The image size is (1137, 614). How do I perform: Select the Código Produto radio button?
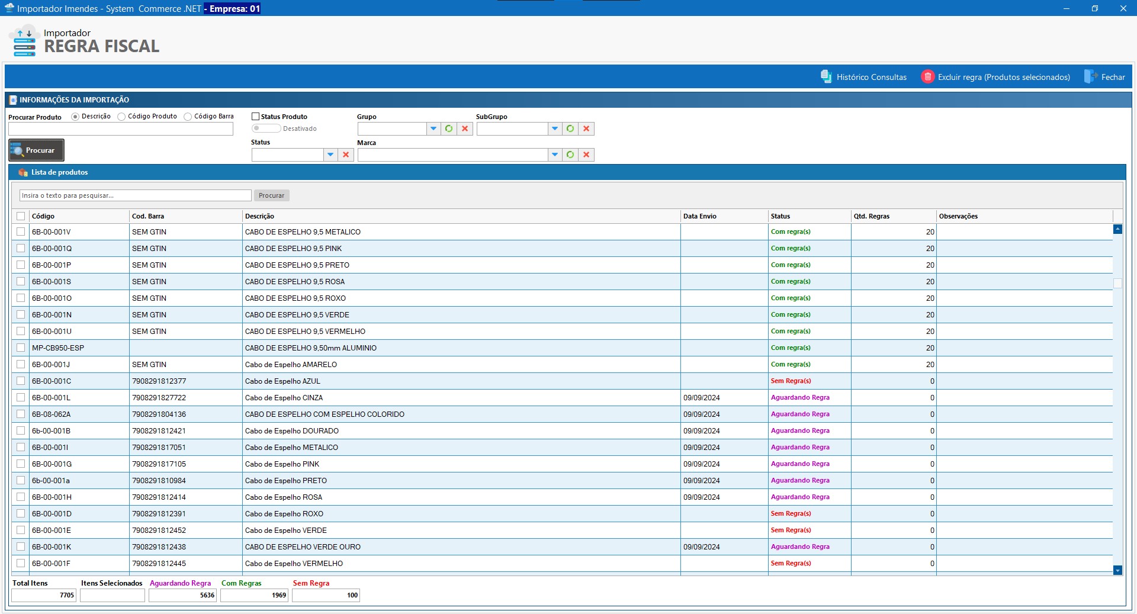[121, 117]
